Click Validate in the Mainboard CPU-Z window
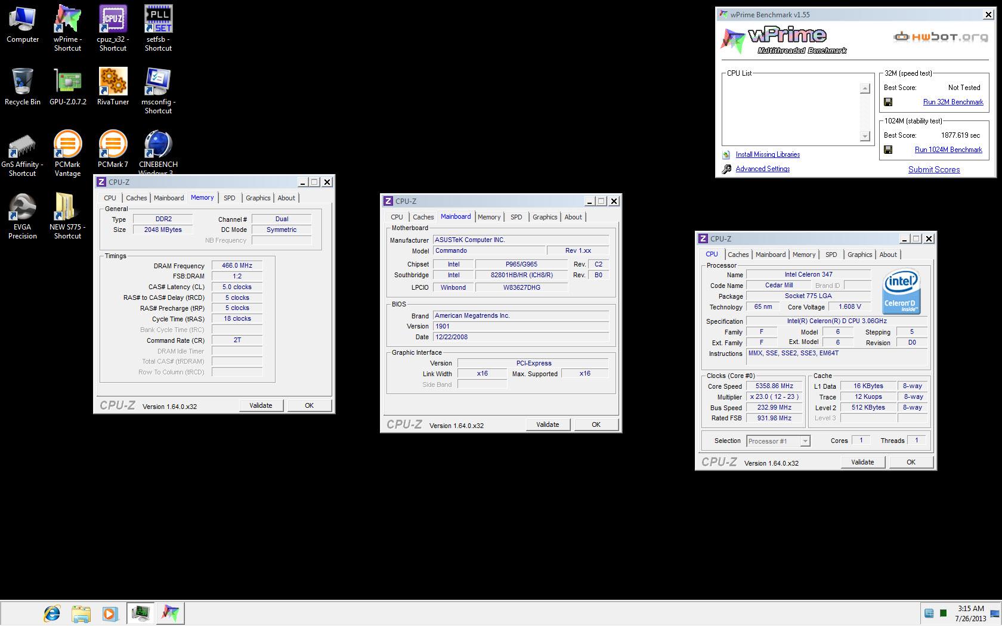This screenshot has width=1002, height=626. point(548,424)
